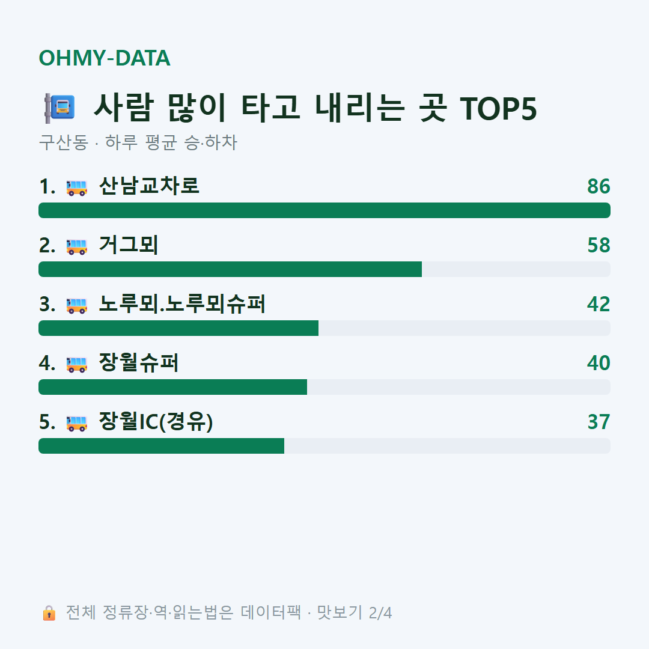Click the bus icon next to 노루뫼.노루뫼슈퍼
Viewport: 649px width, 649px height.
(x=76, y=305)
